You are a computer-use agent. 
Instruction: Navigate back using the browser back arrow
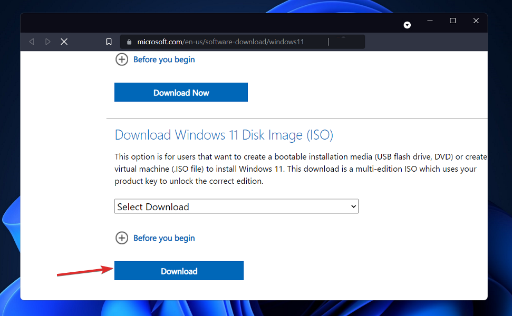(31, 41)
